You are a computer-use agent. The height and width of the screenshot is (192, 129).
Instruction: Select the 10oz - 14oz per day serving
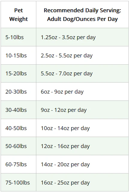coord(82,128)
